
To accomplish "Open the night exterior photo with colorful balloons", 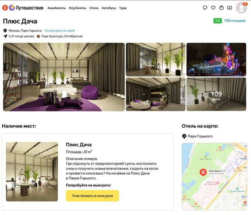I will [216, 59].
